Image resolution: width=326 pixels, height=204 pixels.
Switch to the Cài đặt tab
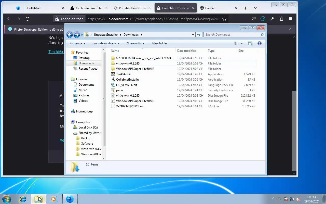tap(218, 8)
